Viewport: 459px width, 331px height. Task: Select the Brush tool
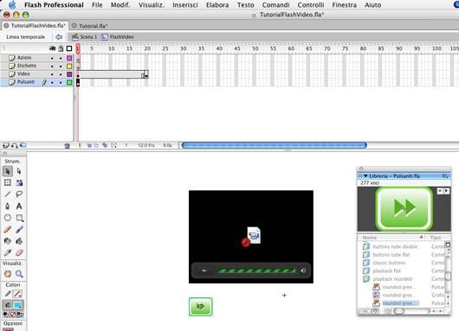[x=19, y=230]
